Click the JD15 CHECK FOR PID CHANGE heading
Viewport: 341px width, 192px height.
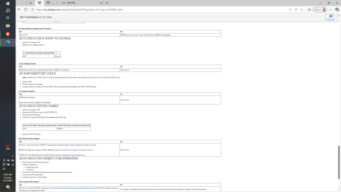click(39, 106)
